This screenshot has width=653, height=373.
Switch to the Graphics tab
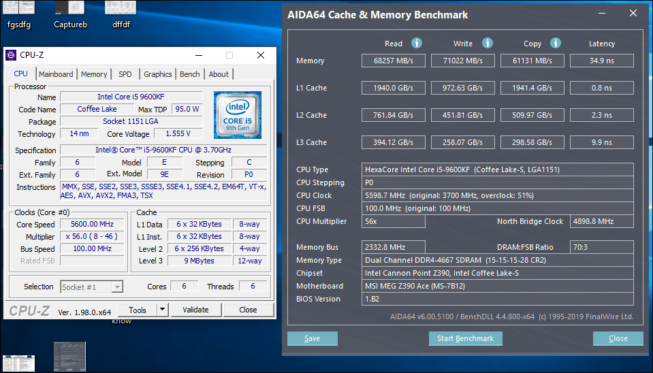click(158, 74)
